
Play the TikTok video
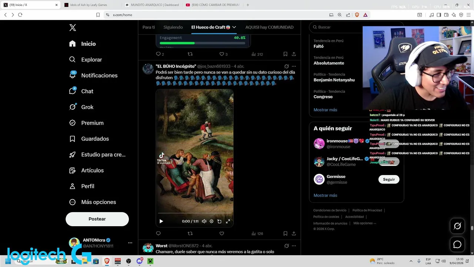161,221
